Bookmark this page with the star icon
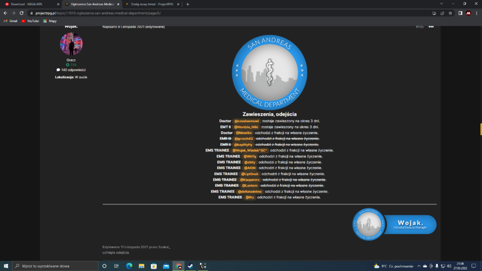 (x=450, y=13)
